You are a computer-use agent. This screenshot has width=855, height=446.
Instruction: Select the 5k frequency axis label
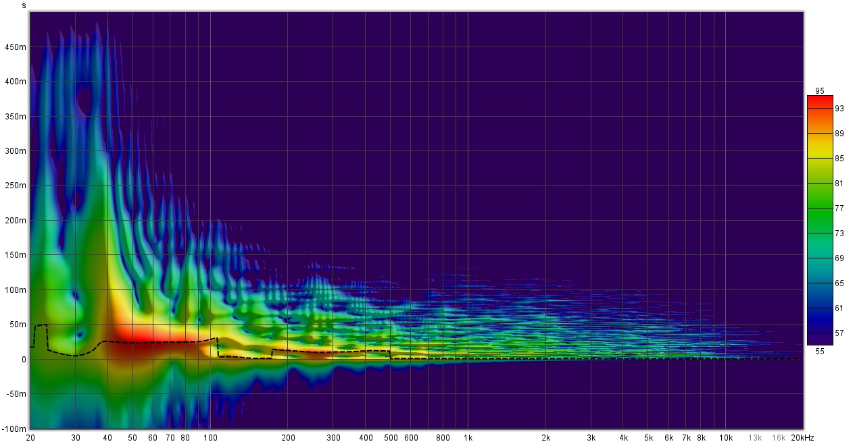[x=648, y=438]
